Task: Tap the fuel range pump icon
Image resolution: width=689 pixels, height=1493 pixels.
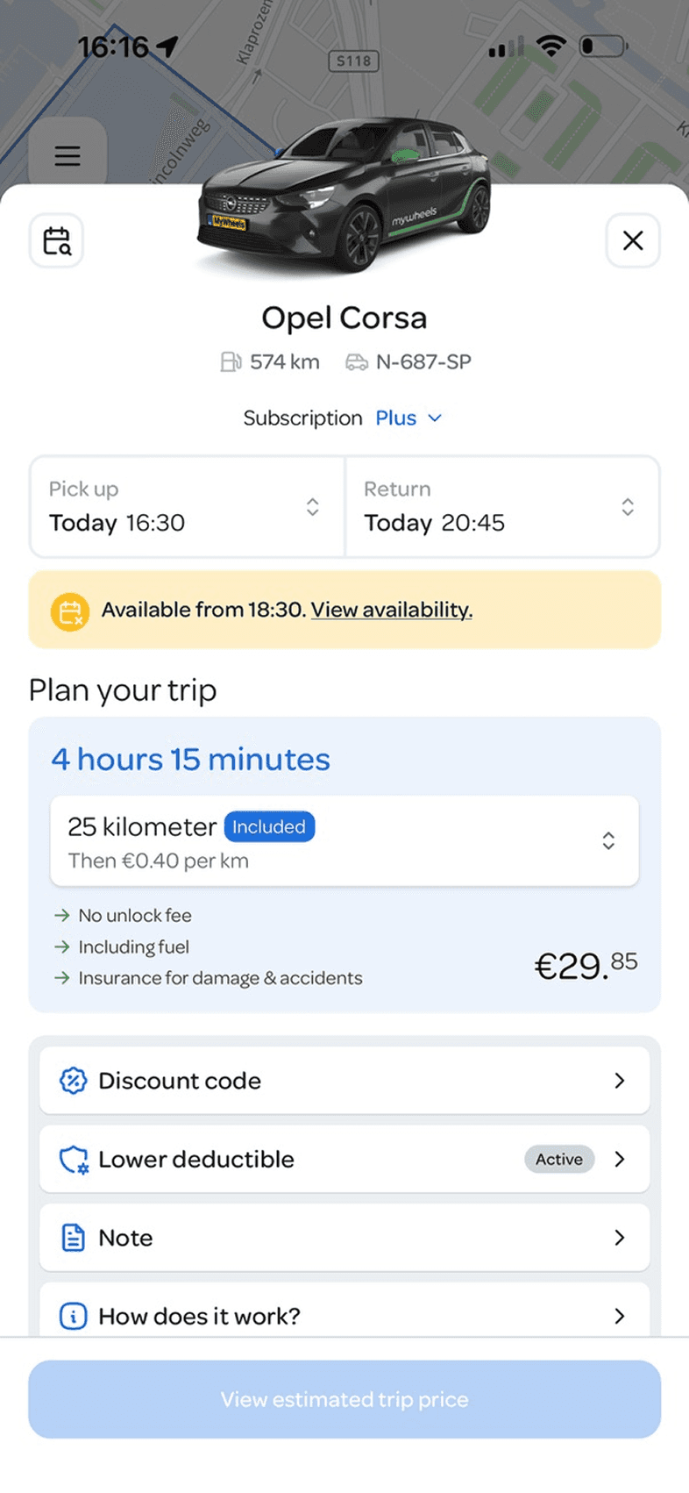Action: (x=231, y=362)
